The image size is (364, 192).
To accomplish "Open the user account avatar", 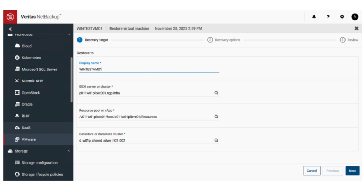I will [x=355, y=17].
